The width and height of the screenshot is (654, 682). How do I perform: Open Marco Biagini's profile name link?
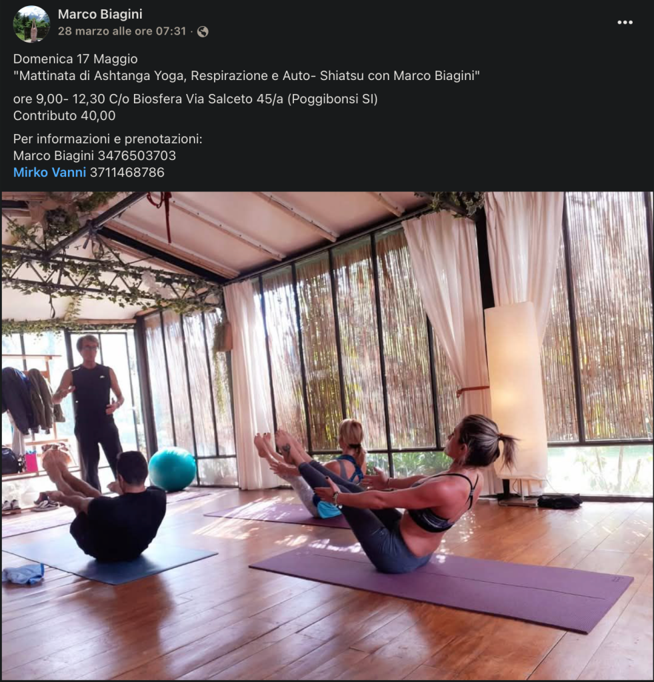coord(100,14)
